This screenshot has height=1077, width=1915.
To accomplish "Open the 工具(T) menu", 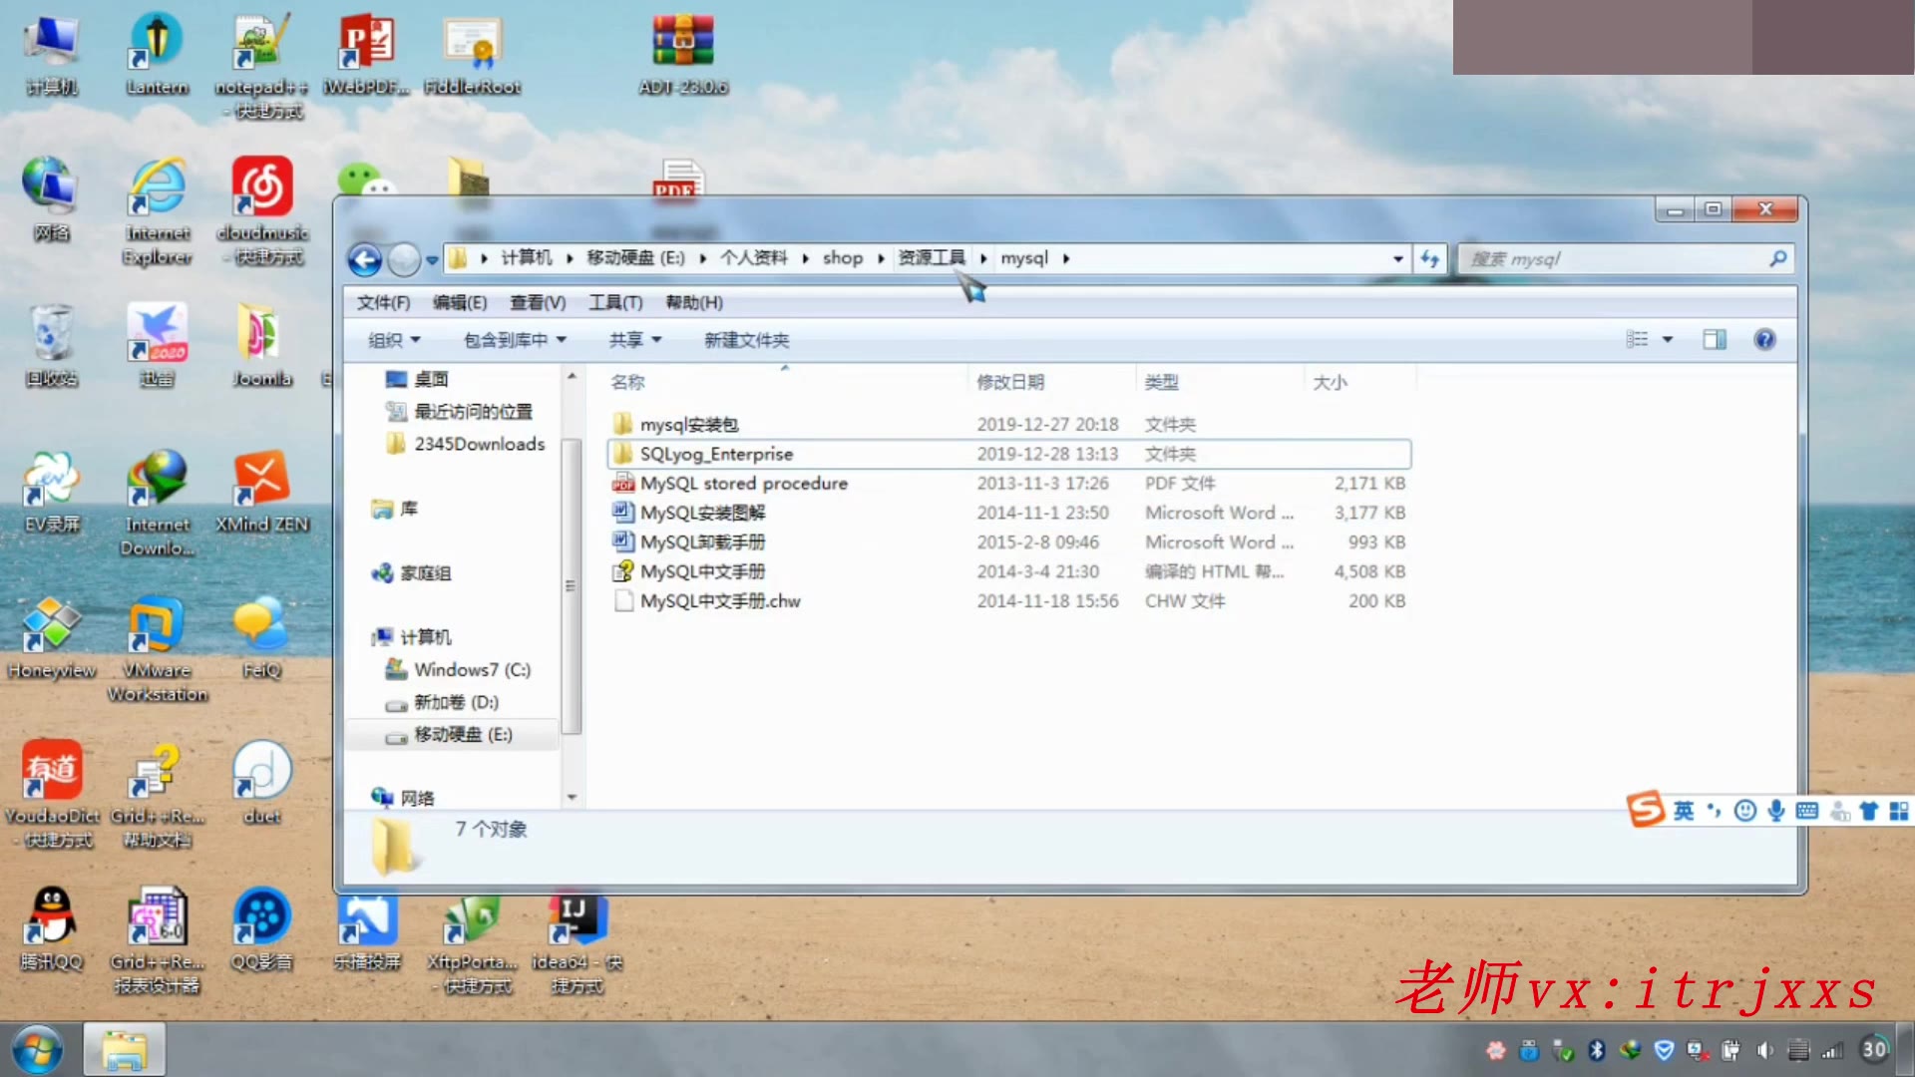I will point(614,302).
